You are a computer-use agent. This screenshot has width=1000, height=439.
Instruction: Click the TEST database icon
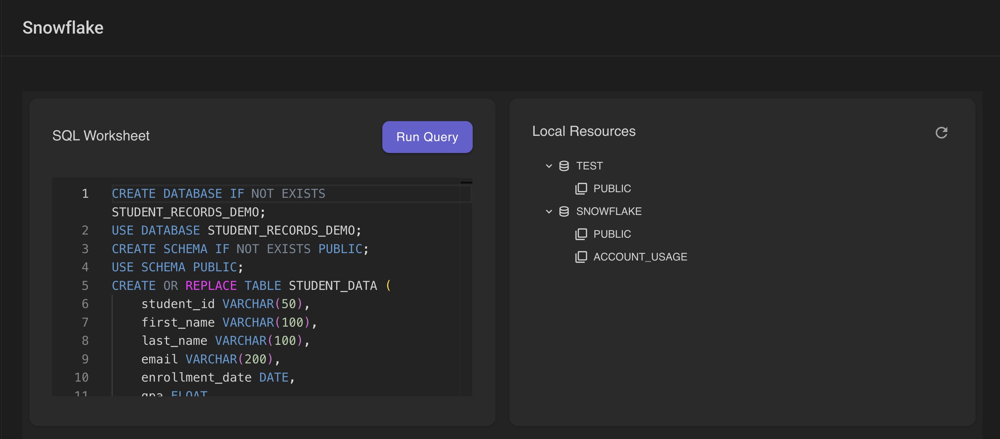click(x=564, y=166)
